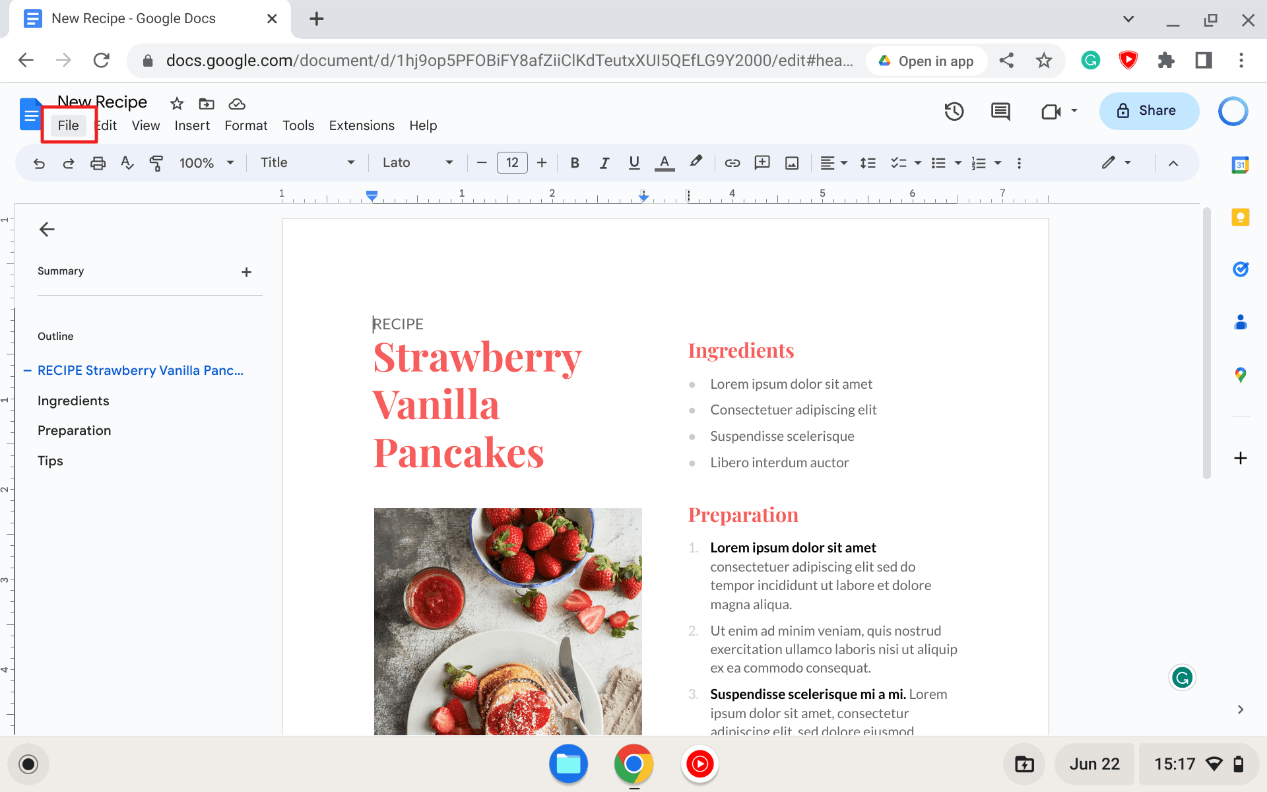Expand the font size 12 dropdown
This screenshot has height=792, width=1267.
[511, 162]
